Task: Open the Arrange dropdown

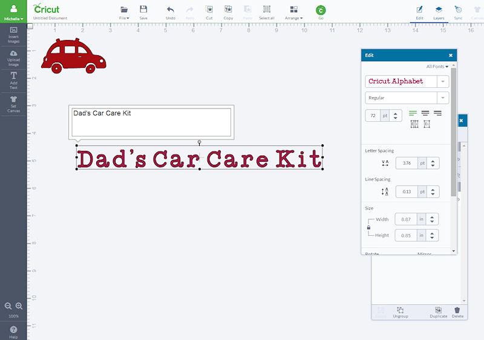Action: [293, 12]
